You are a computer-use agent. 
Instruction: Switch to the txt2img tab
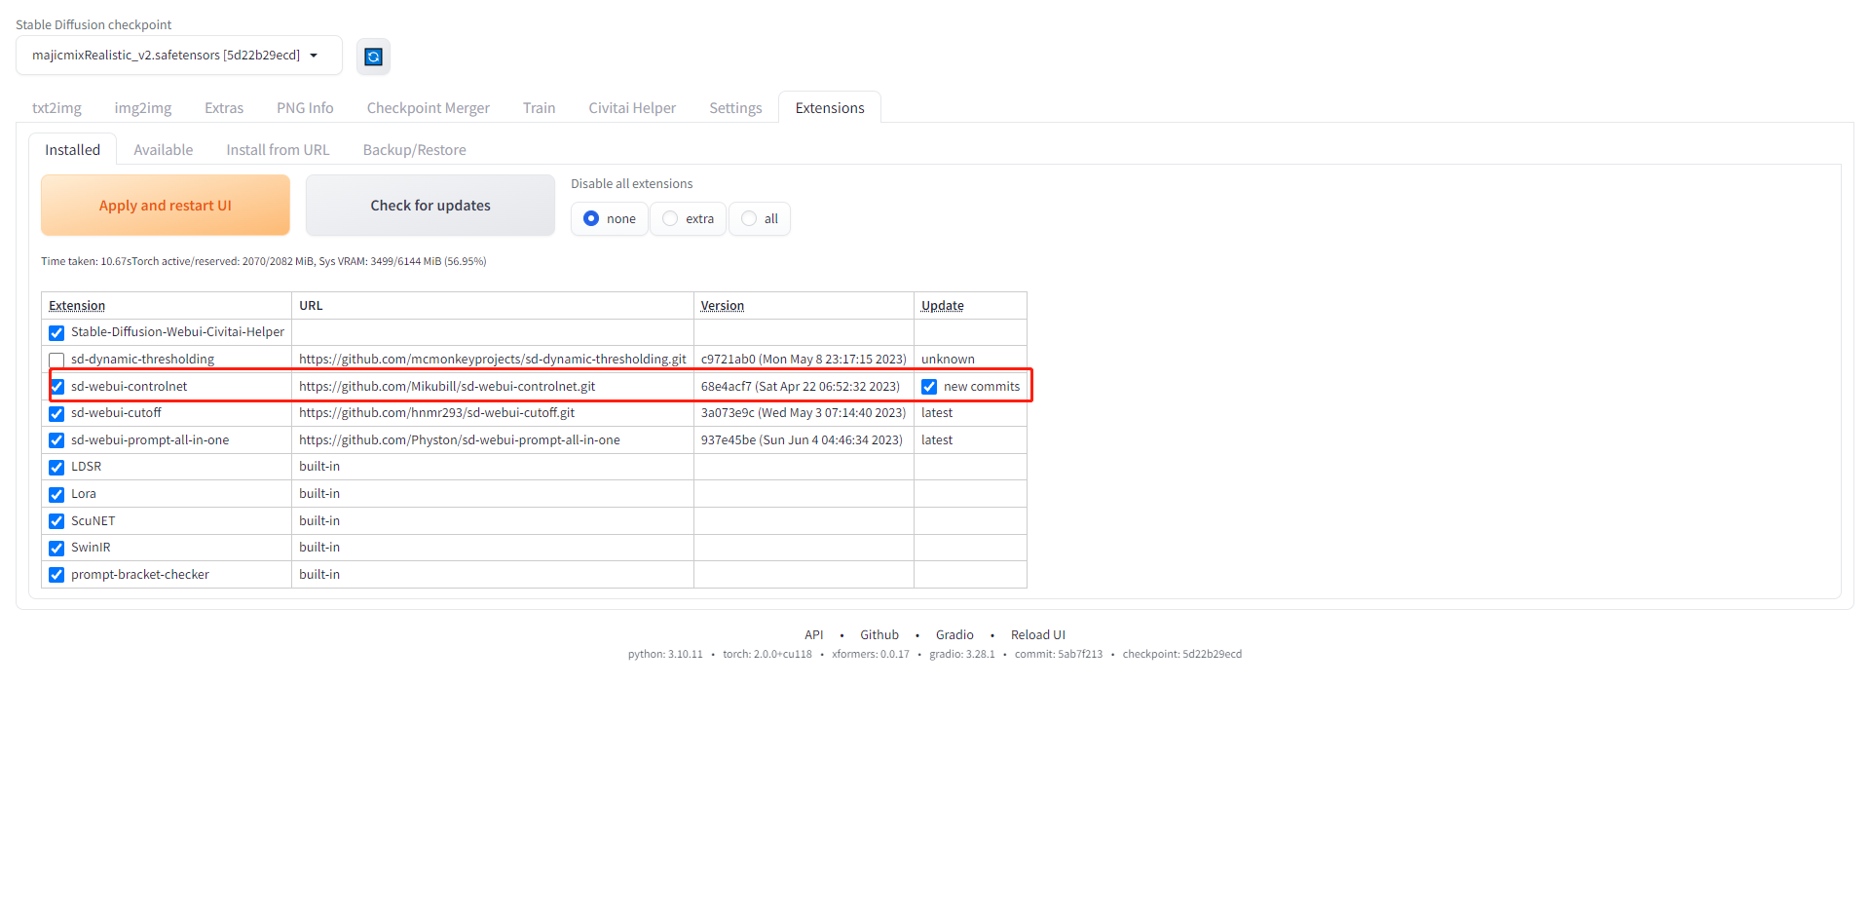(x=56, y=108)
